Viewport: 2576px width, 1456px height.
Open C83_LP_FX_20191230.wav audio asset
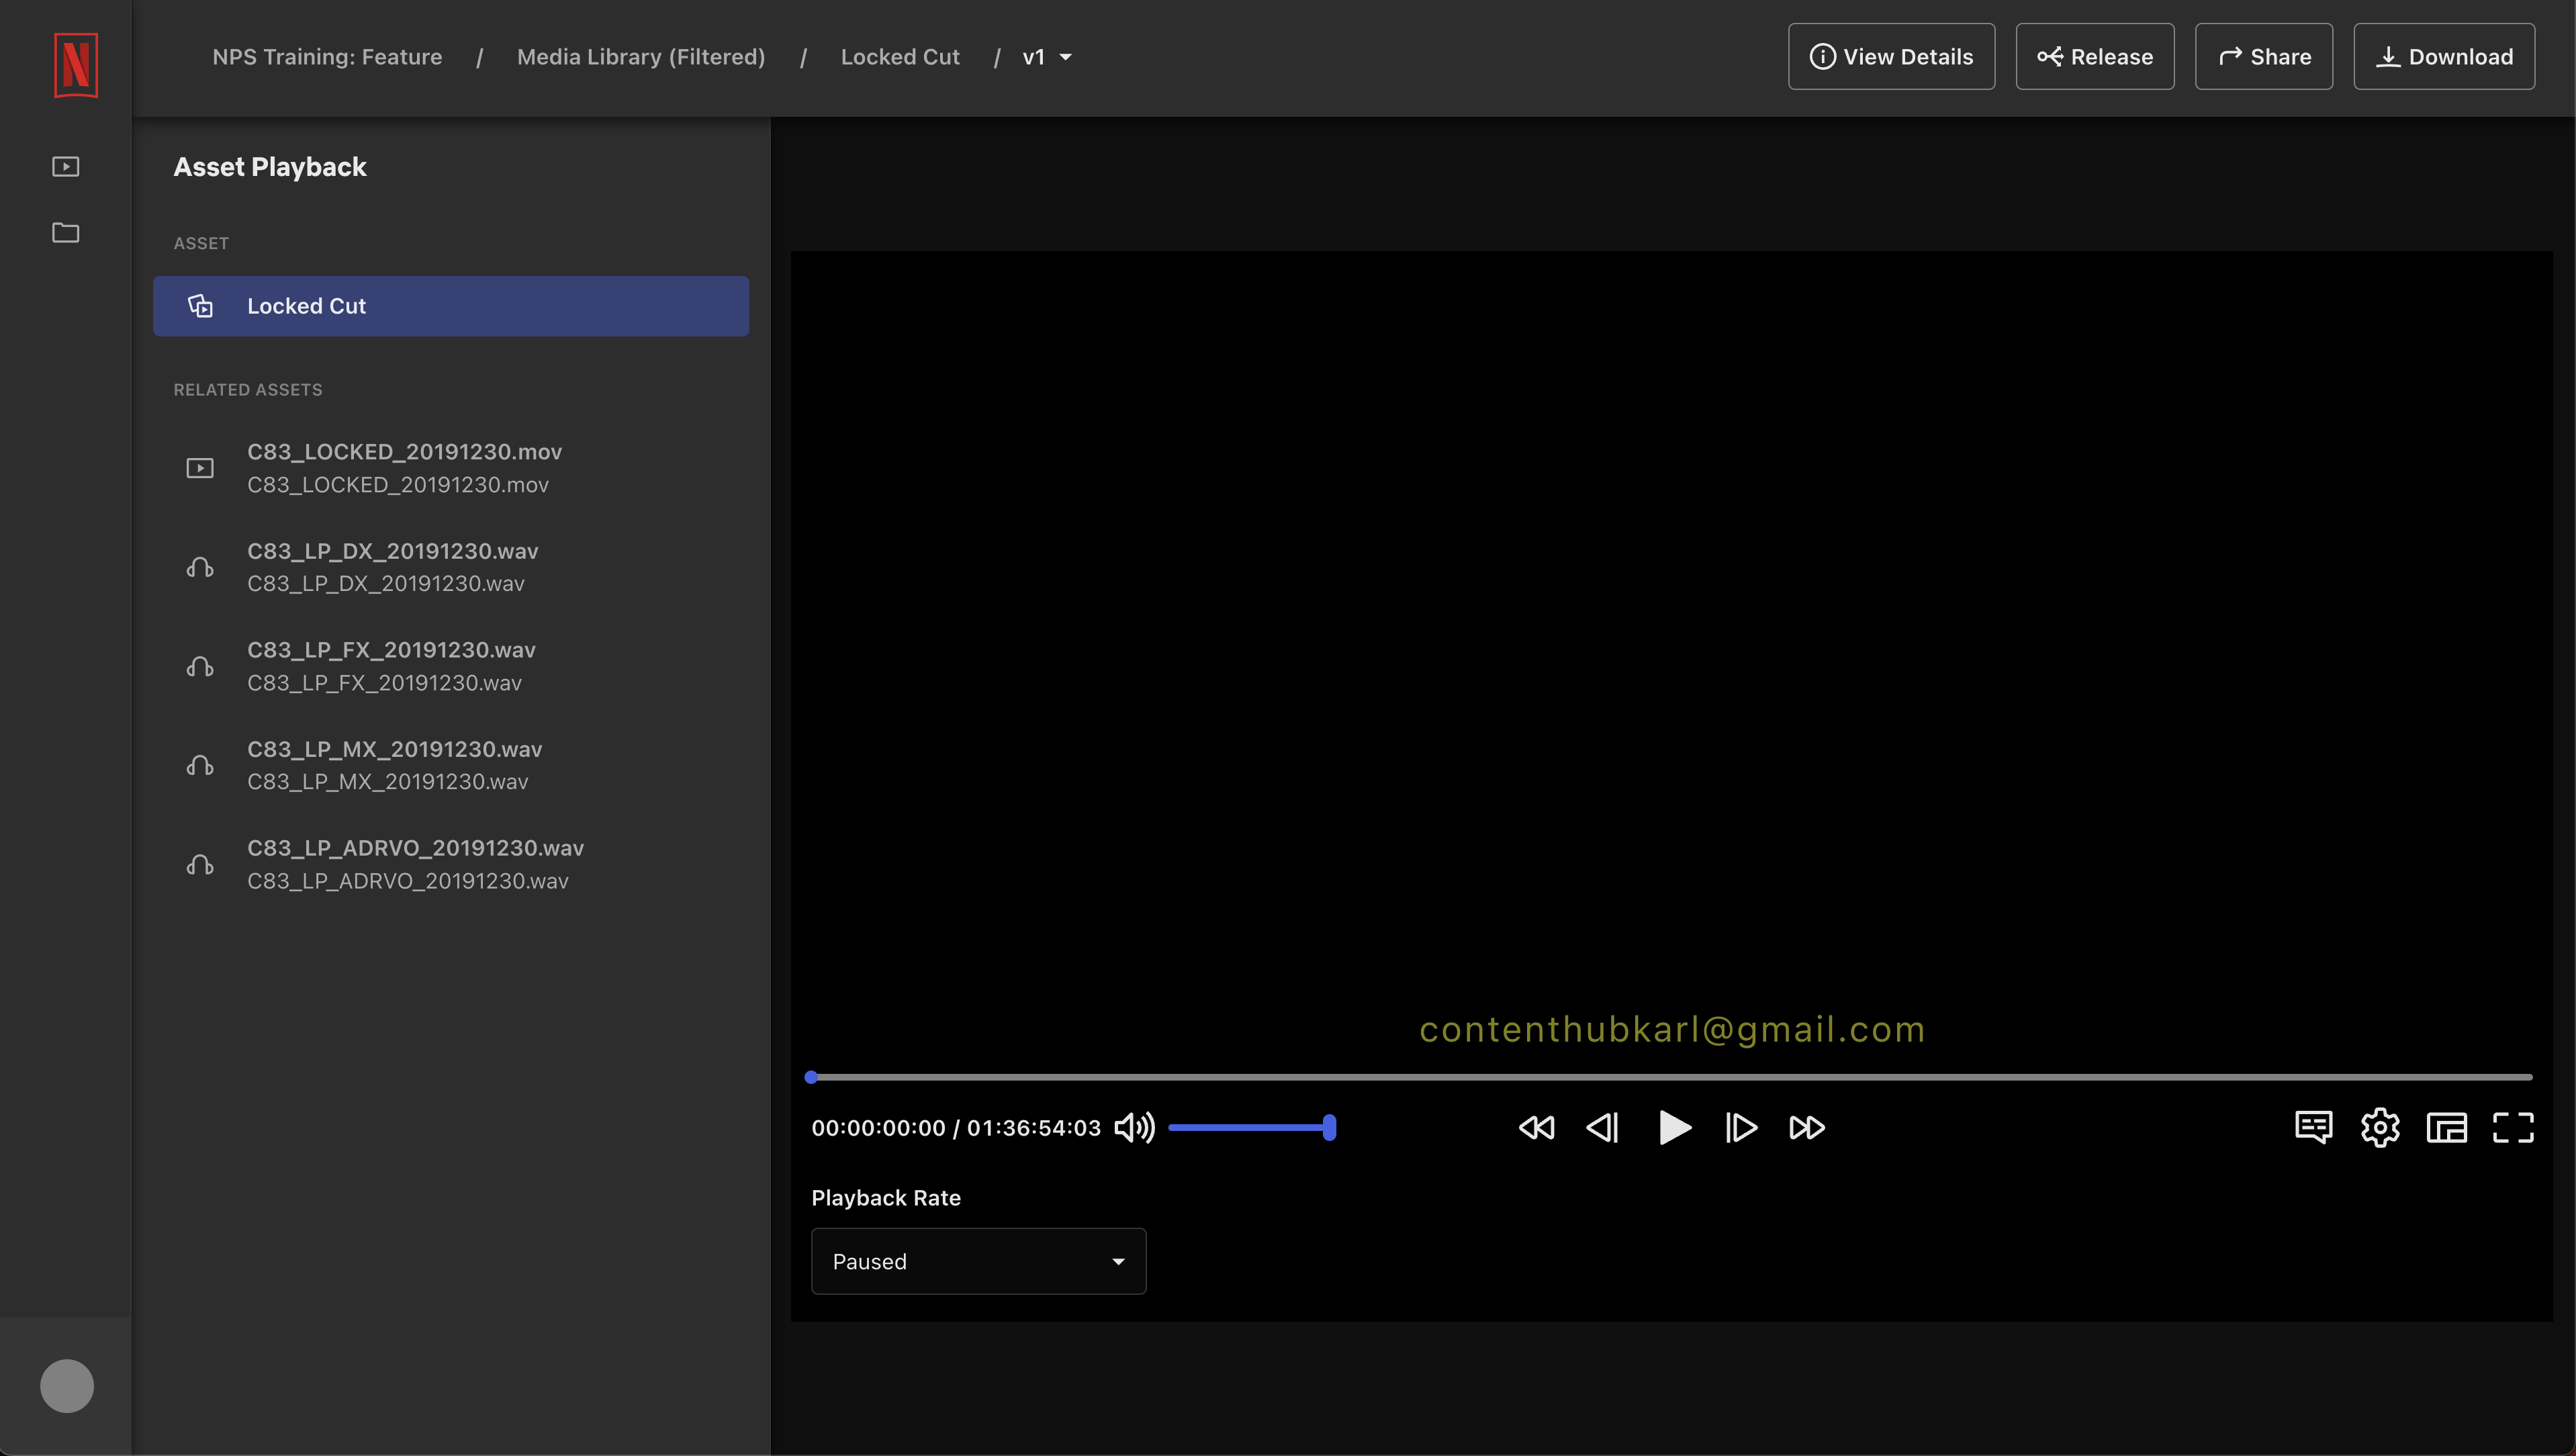coord(451,666)
